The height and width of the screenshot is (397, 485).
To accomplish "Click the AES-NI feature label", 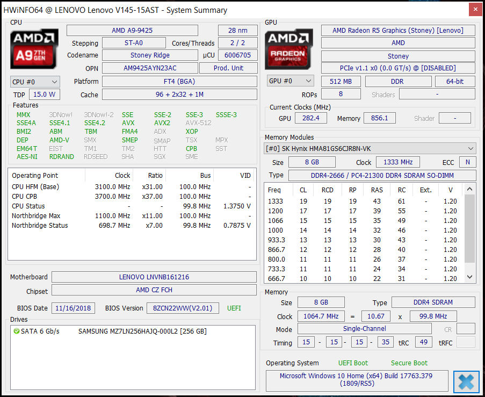I will coord(27,156).
